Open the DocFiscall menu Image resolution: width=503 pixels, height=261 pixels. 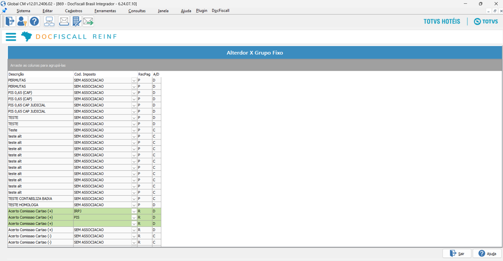(x=220, y=11)
